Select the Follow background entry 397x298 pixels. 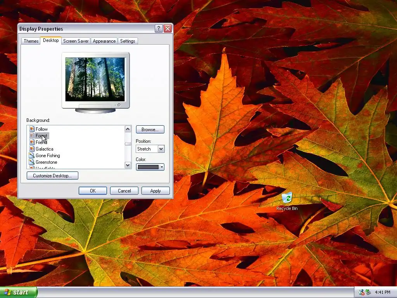tap(41, 129)
